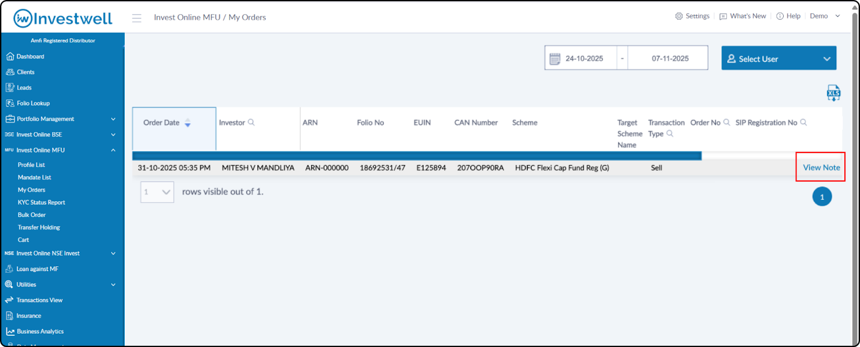Click the Dashboard home icon
Image resolution: width=860 pixels, height=347 pixels.
click(x=10, y=56)
